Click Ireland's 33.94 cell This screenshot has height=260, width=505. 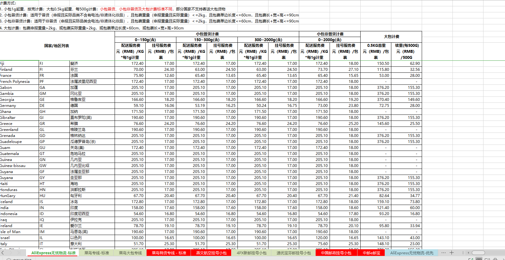coord(407,226)
